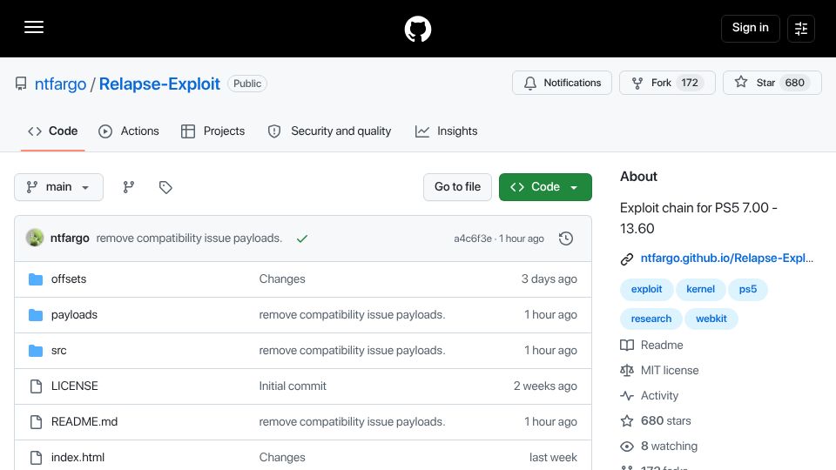The height and width of the screenshot is (470, 836).
Task: Click the star icon in Star button
Action: 740,82
